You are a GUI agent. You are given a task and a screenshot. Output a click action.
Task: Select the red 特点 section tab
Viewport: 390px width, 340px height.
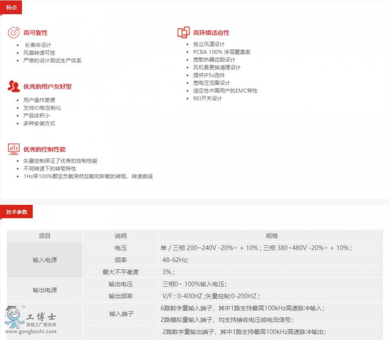11,7
